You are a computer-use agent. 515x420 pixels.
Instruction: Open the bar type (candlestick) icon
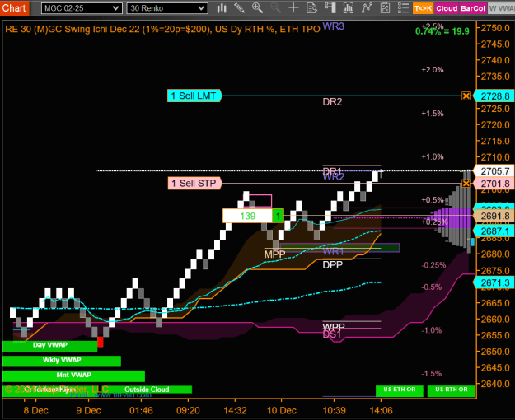click(222, 8)
